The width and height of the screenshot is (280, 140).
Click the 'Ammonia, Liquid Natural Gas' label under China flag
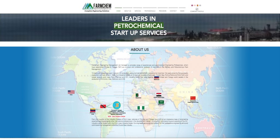pyautogui.click(x=193, y=102)
